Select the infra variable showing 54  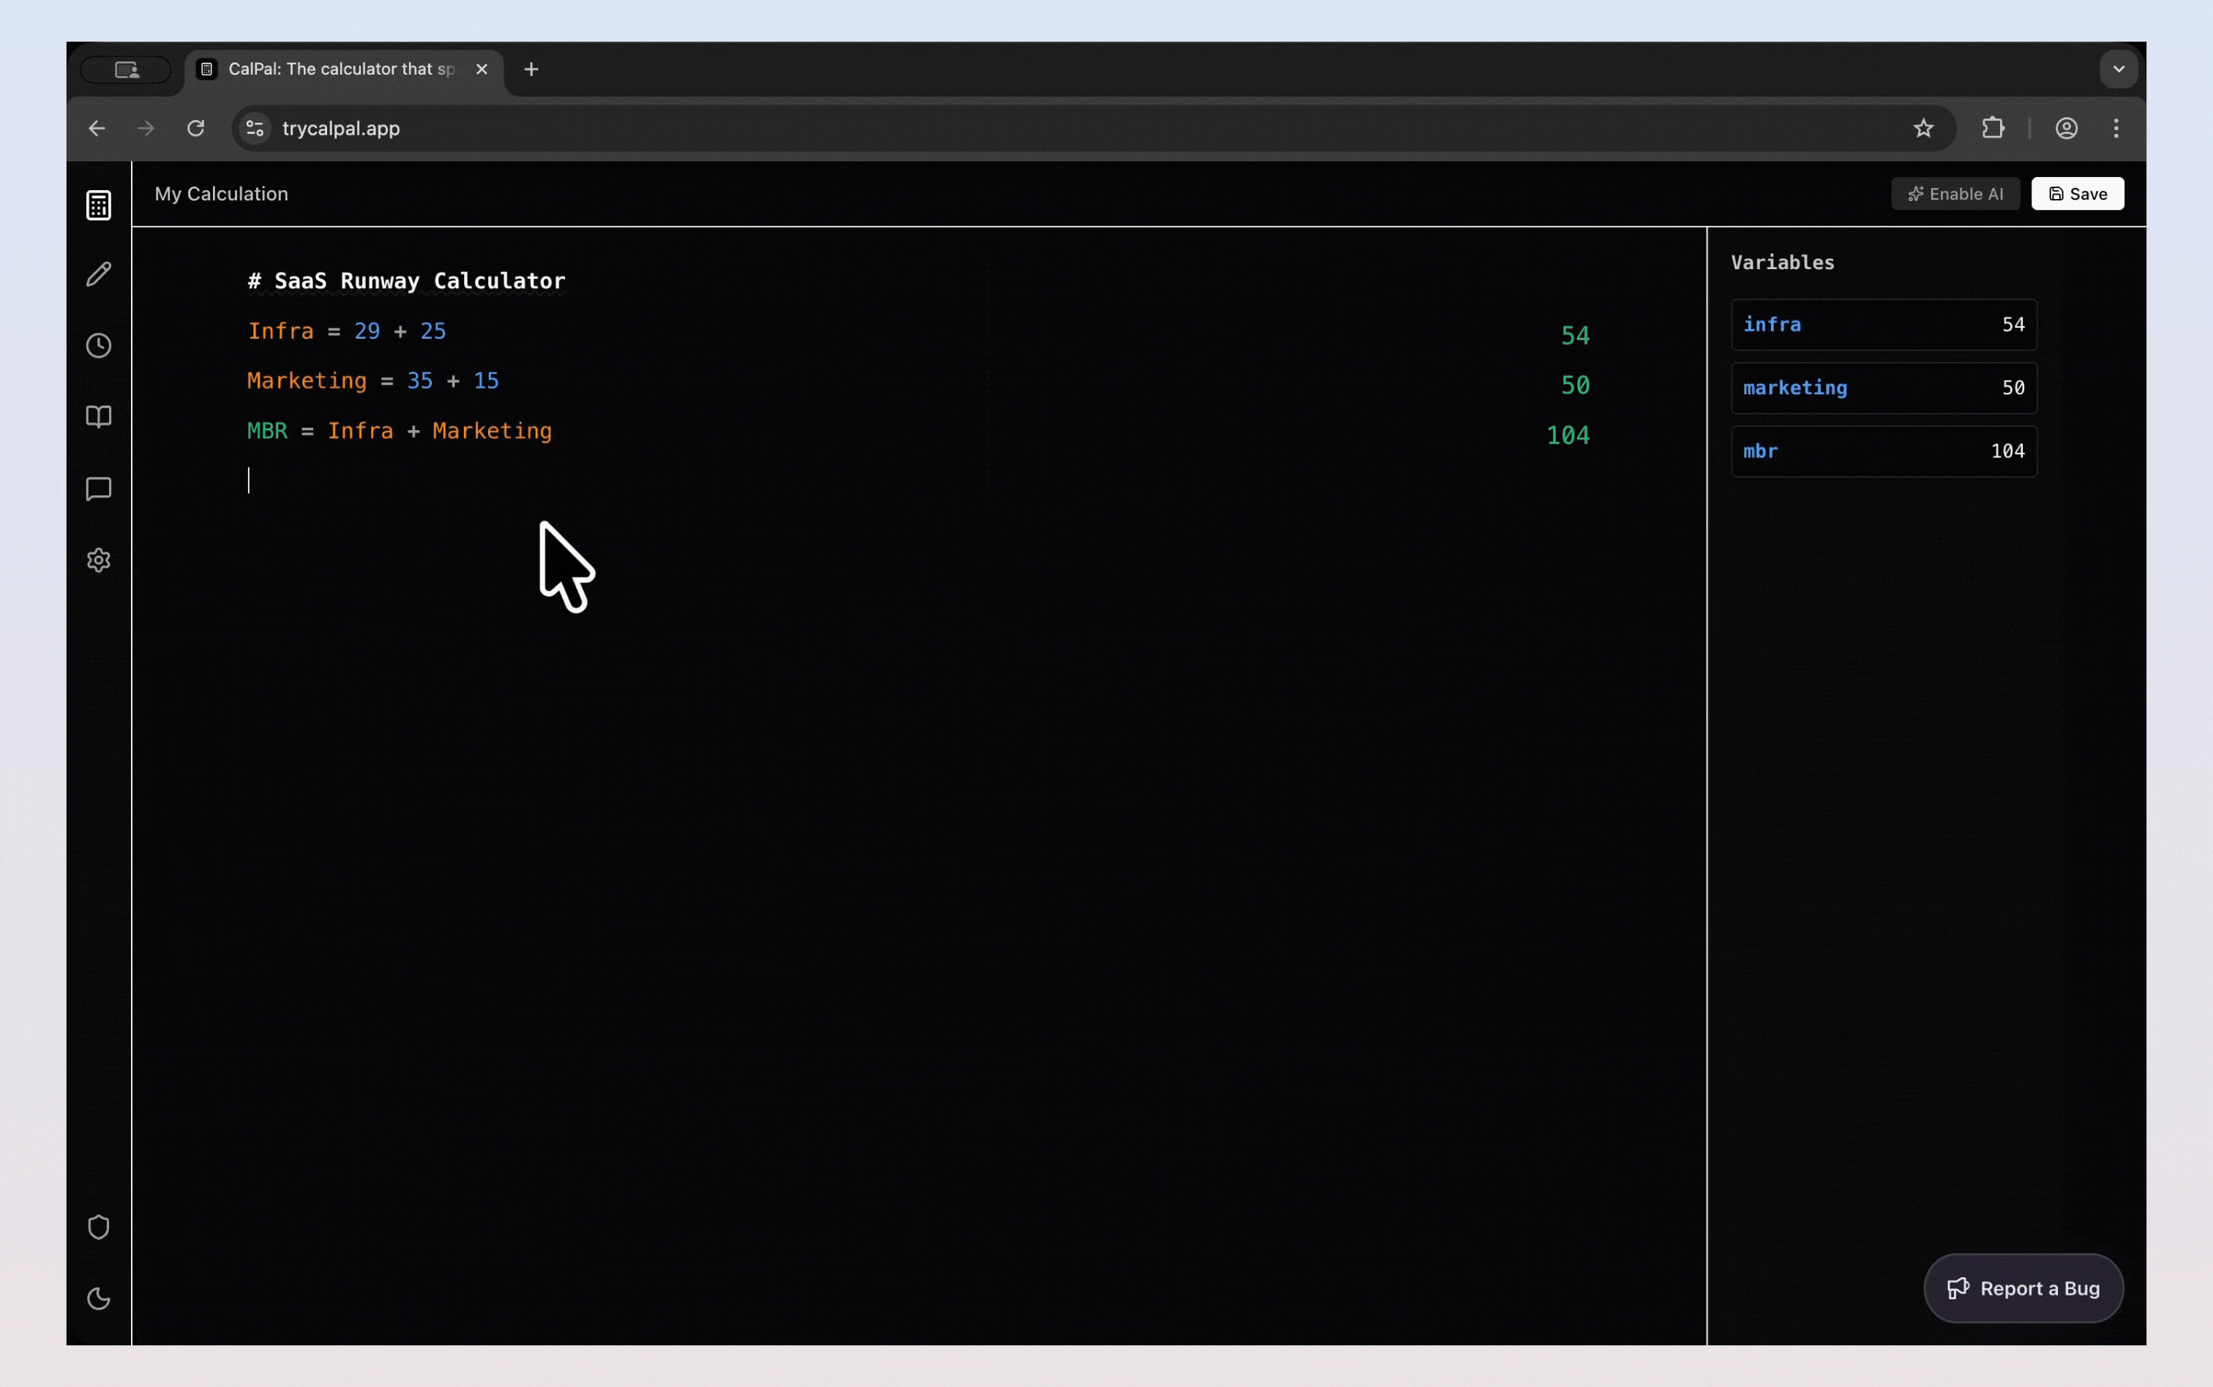(1884, 324)
